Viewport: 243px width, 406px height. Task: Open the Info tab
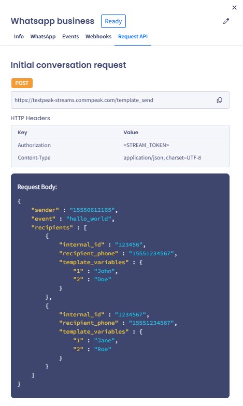[x=19, y=36]
